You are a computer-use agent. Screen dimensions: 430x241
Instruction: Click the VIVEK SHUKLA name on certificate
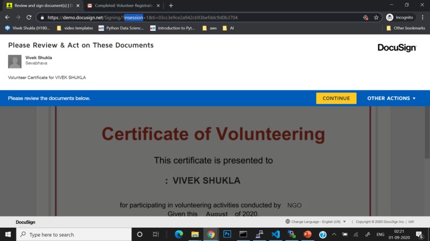(206, 180)
